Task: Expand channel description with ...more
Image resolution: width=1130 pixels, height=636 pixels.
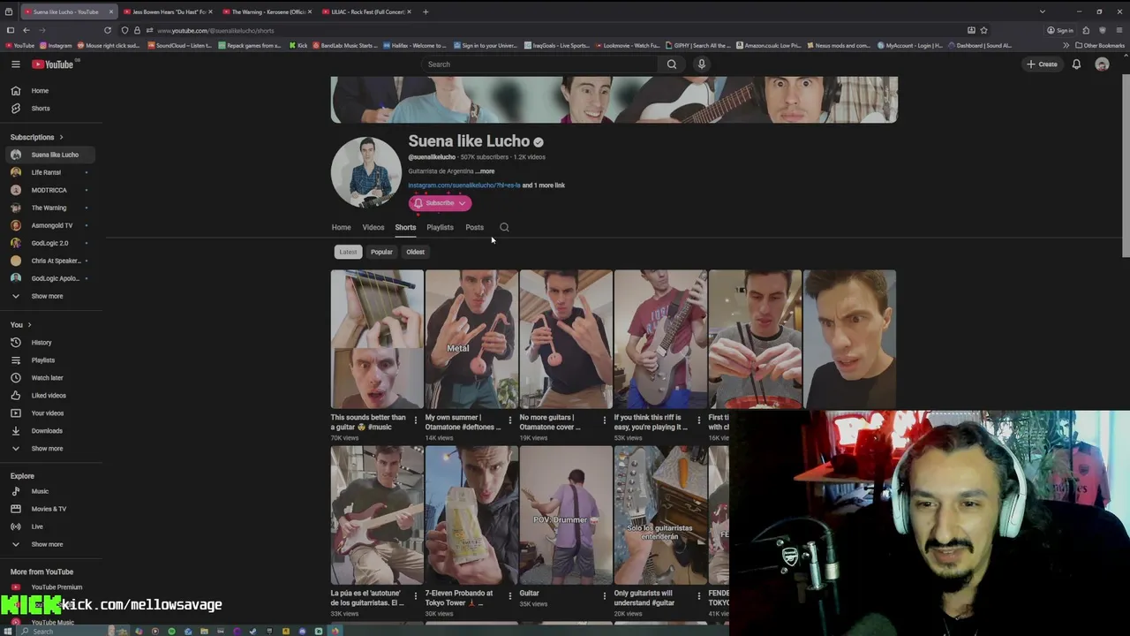Action: [x=486, y=171]
